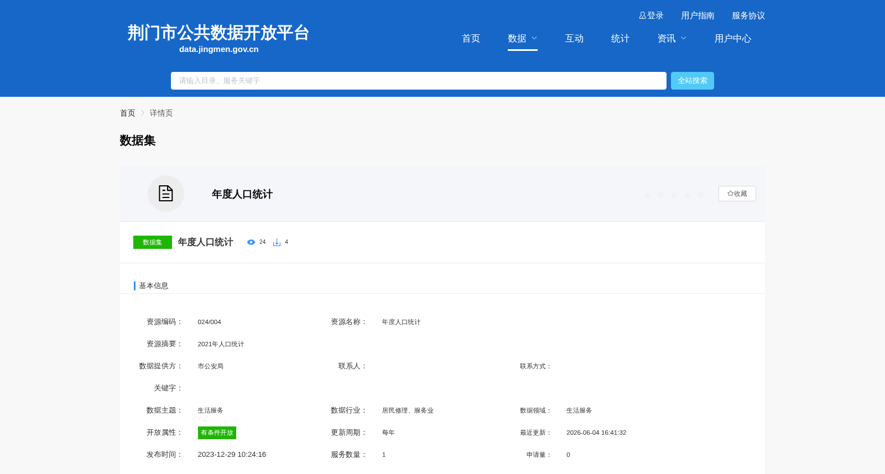Viewport: 885px width, 474px height.
Task: Go to 首页 via the breadcrumb
Action: click(x=128, y=113)
